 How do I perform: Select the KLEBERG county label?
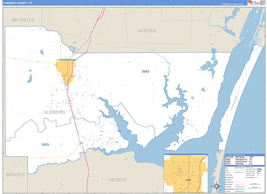(54, 112)
